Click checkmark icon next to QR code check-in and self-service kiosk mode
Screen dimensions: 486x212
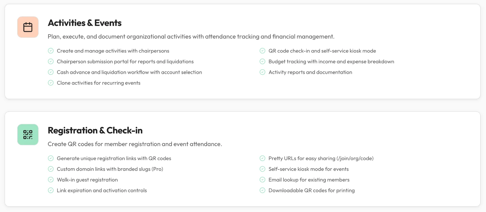point(262,51)
